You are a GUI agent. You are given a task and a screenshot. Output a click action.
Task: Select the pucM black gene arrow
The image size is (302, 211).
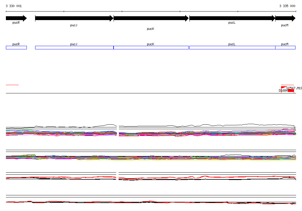point(285,18)
